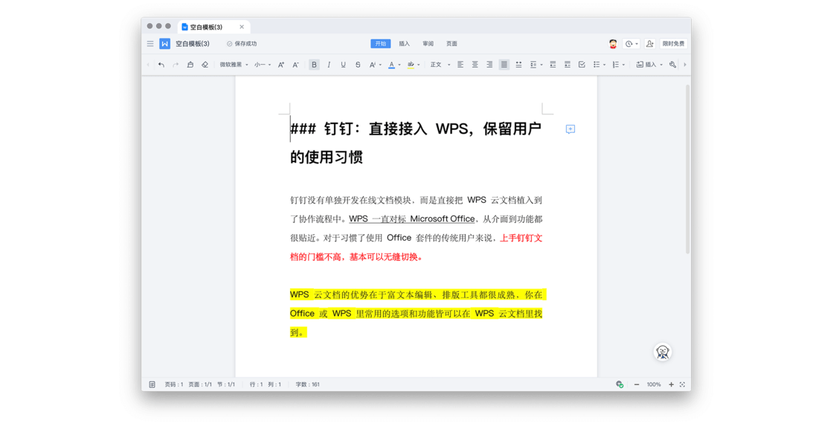Click the increase indent icon

pyautogui.click(x=567, y=65)
